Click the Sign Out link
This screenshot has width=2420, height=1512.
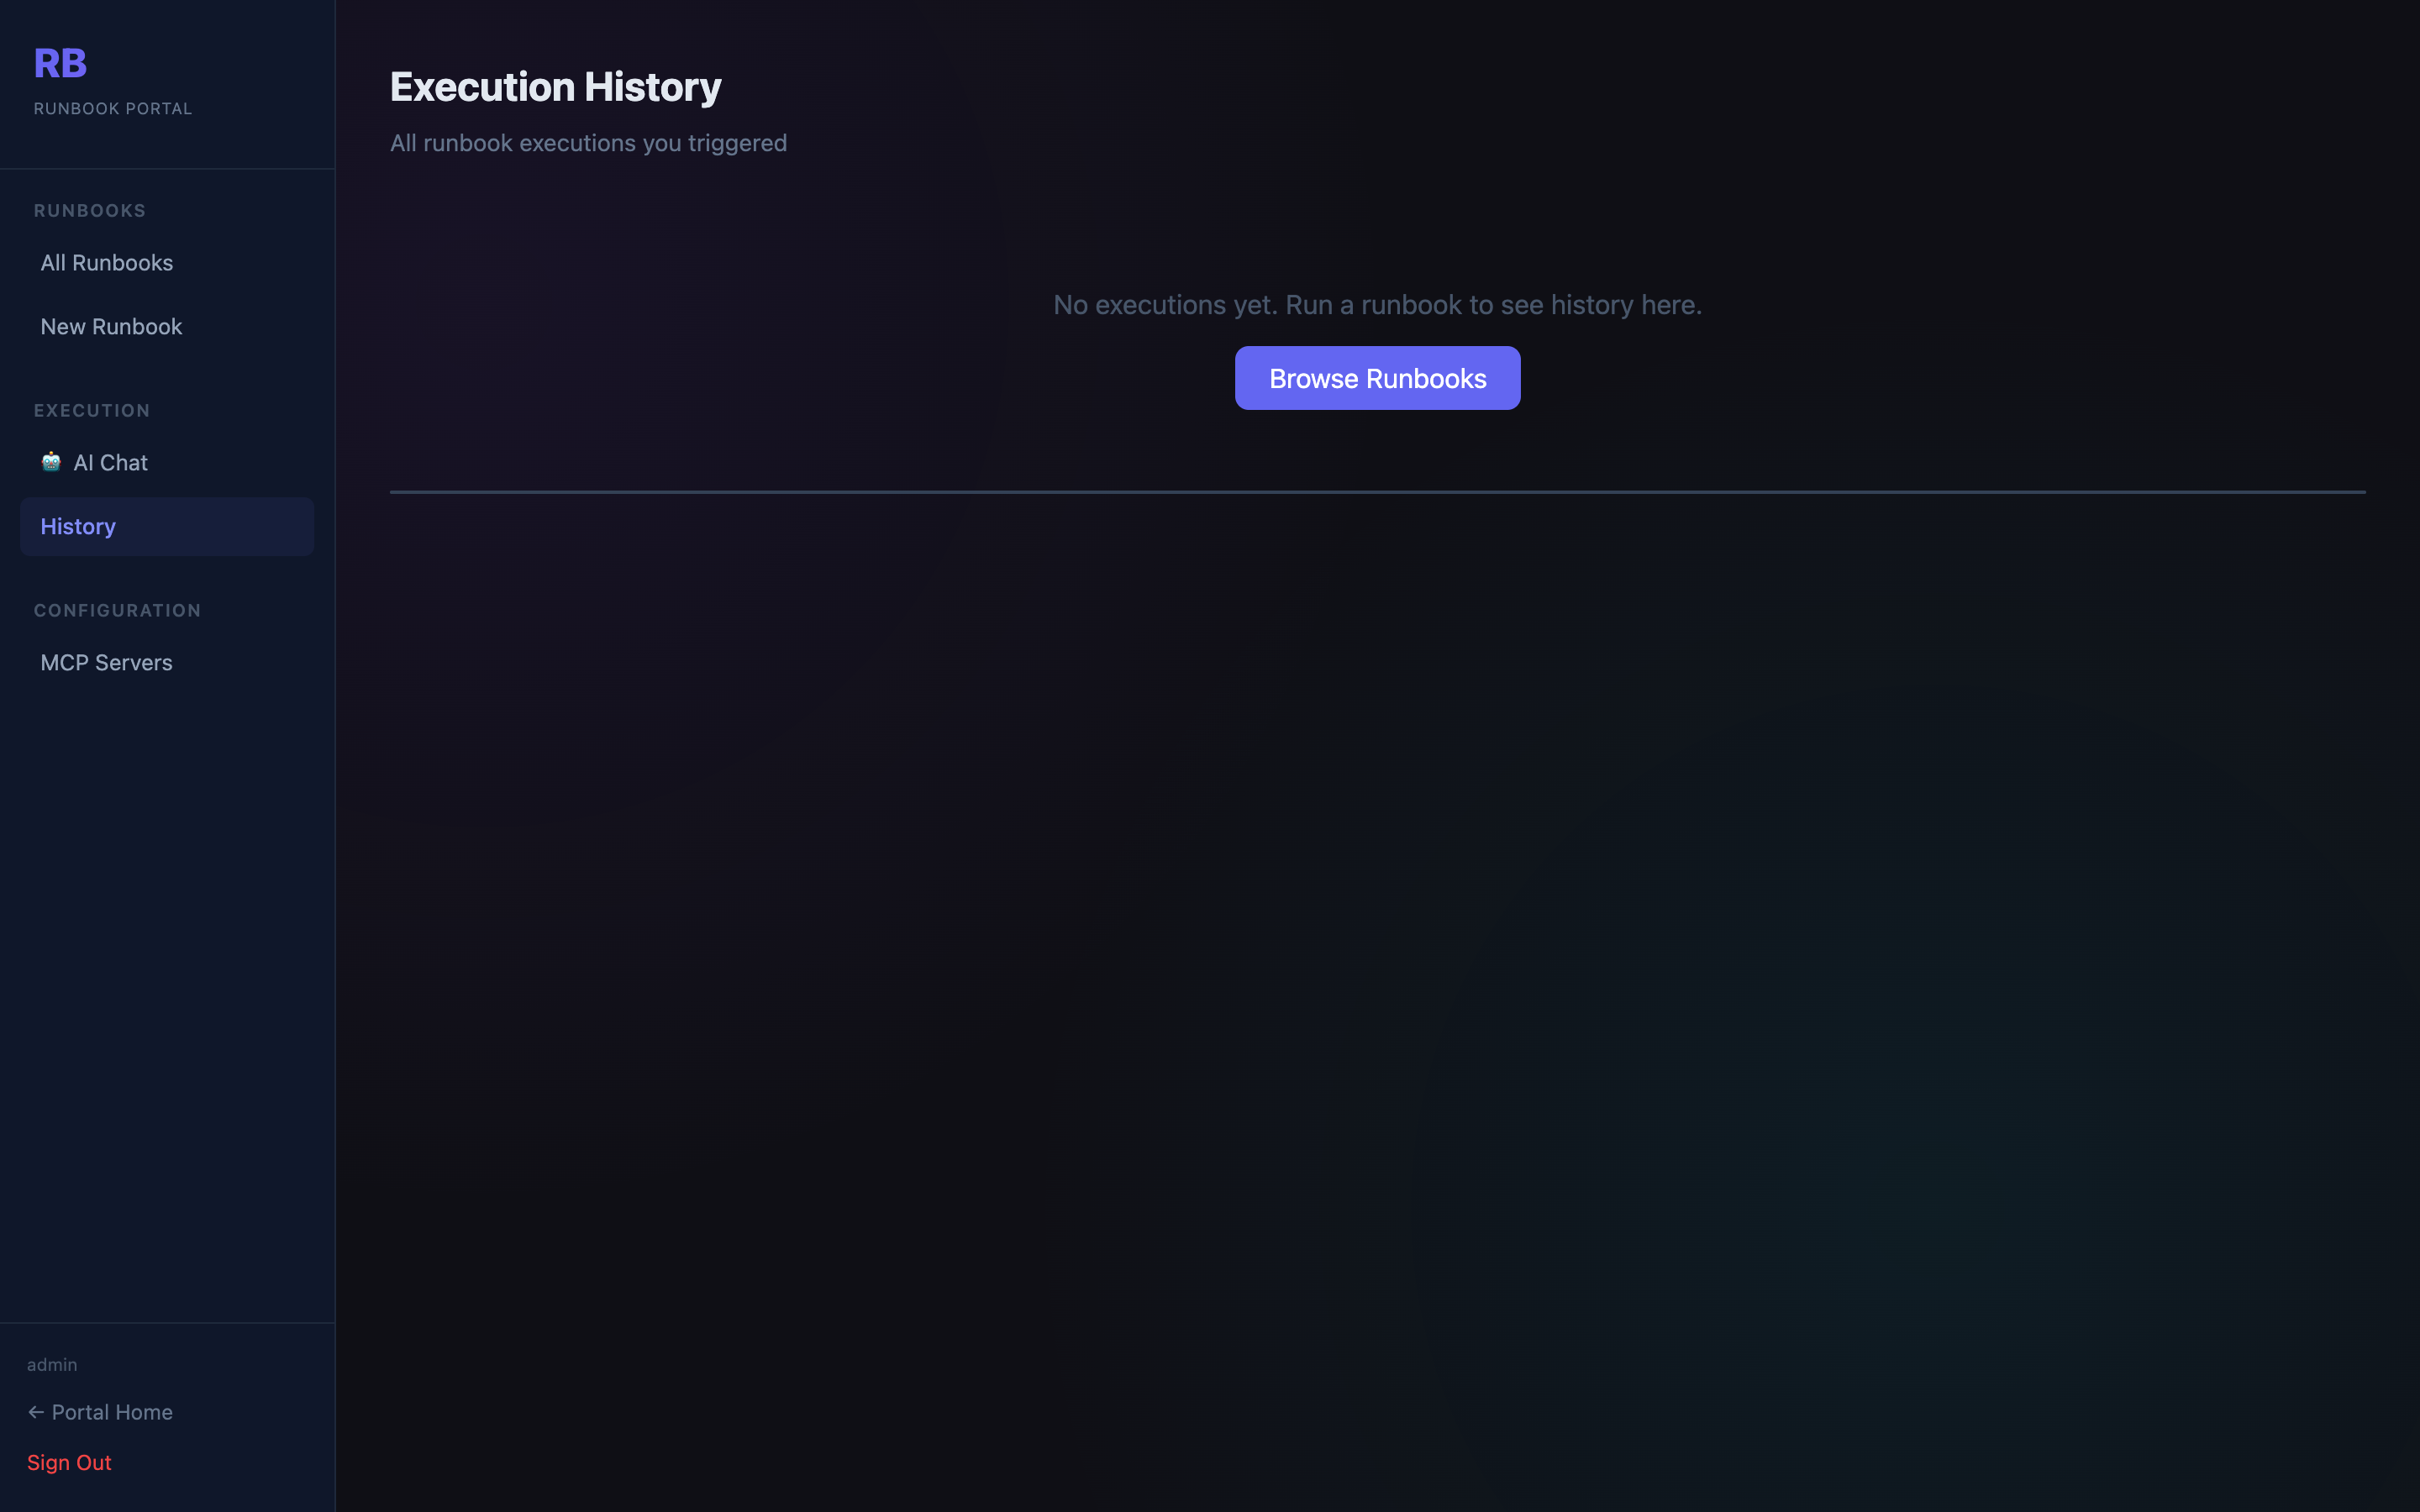69,1462
